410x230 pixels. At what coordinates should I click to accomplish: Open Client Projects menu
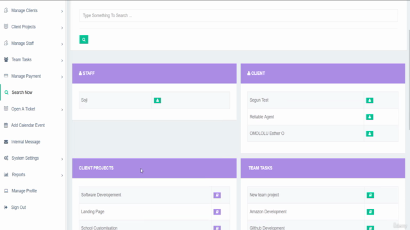pyautogui.click(x=24, y=27)
